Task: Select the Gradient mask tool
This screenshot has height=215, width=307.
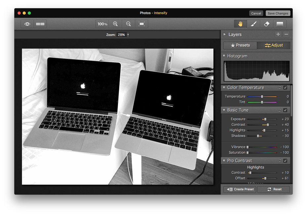Action: (280, 24)
